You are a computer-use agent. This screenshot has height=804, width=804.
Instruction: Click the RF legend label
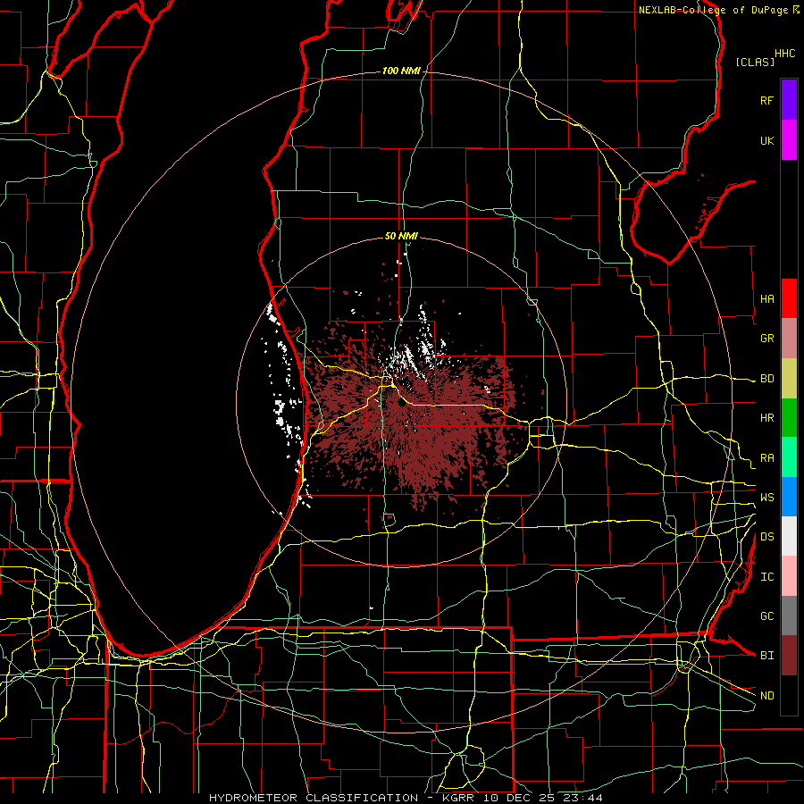coord(766,100)
